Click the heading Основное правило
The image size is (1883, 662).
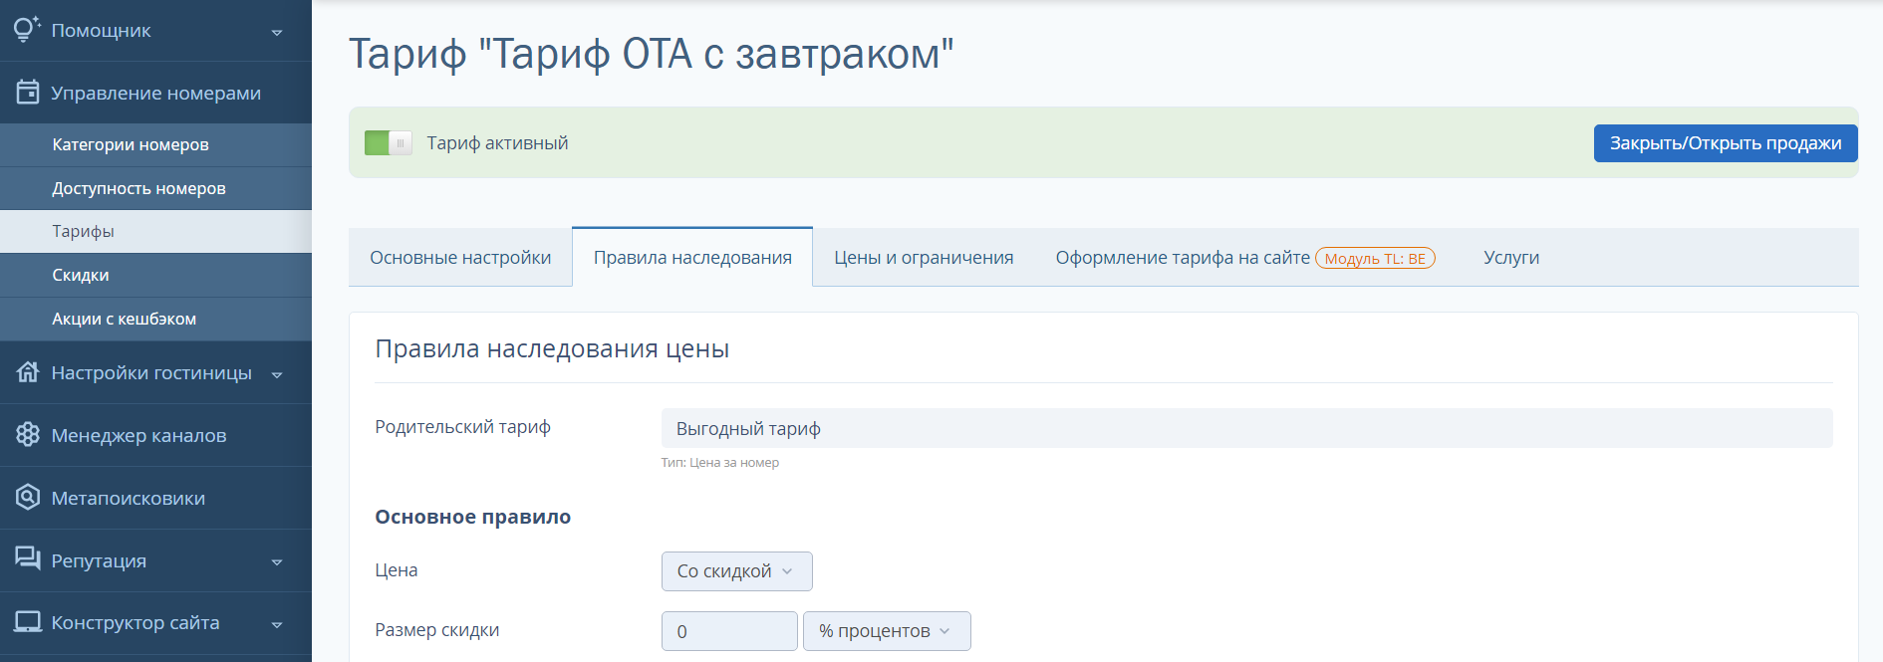pyautogui.click(x=472, y=517)
